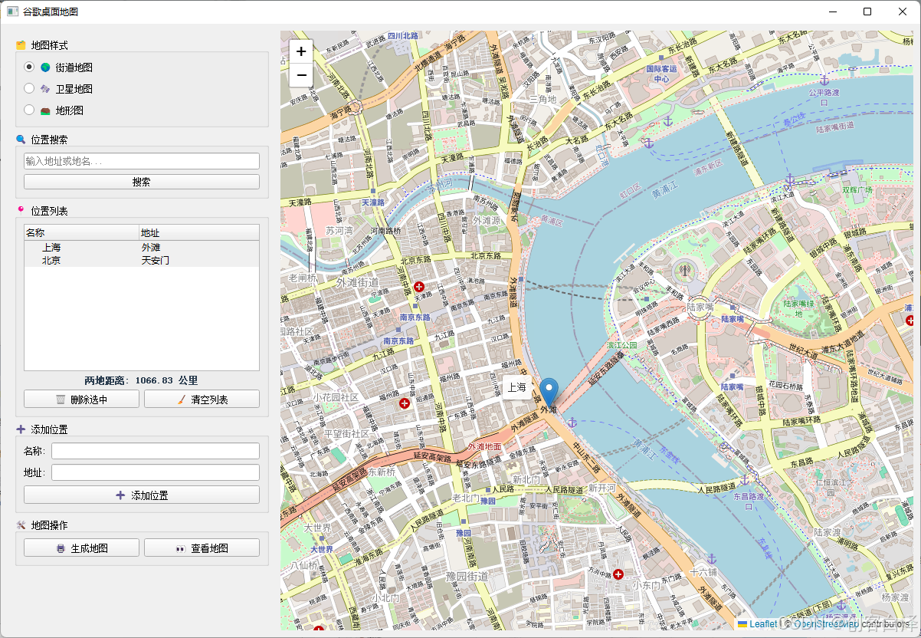This screenshot has height=638, width=921.
Task: Click the 生成地图 button
Action: tap(81, 548)
